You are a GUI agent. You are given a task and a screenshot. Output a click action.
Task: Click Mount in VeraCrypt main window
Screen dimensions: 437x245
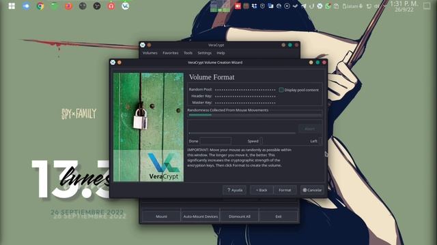161,216
